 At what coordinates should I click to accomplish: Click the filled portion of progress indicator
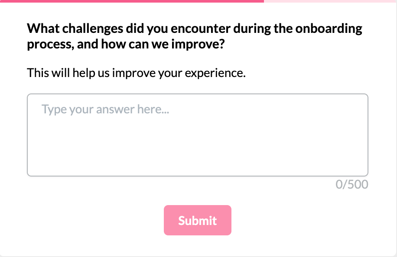click(x=130, y=2)
